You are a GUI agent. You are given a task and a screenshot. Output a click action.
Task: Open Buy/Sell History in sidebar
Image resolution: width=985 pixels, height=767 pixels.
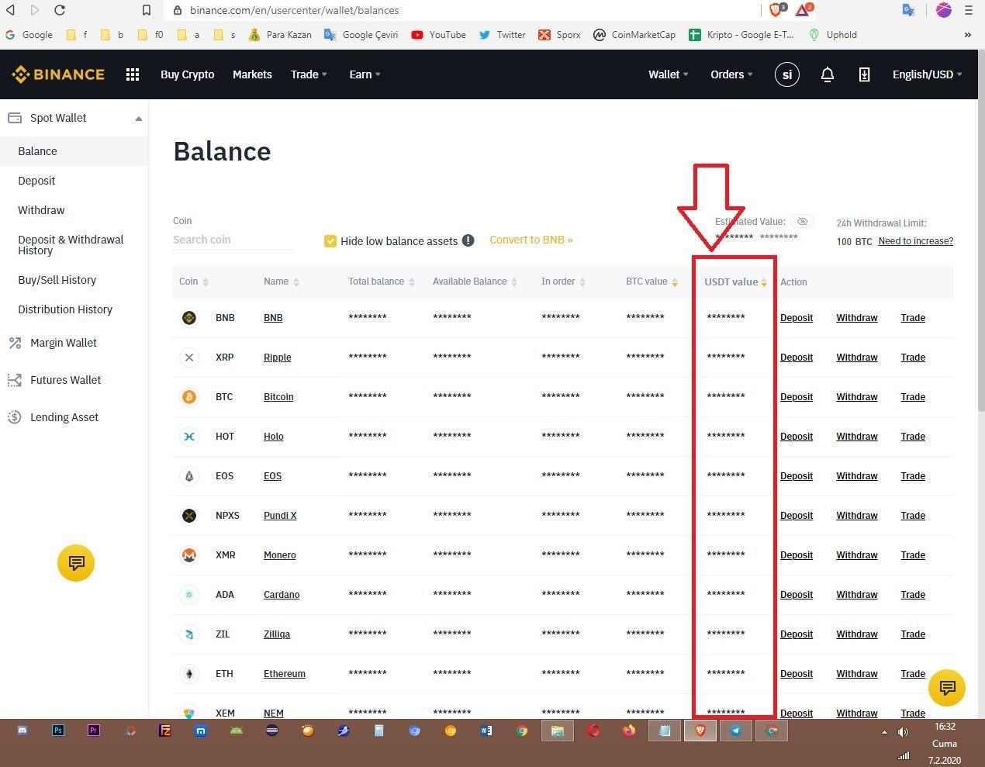pyautogui.click(x=57, y=280)
